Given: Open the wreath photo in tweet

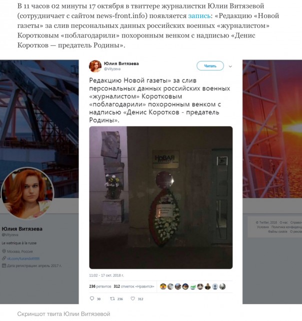Looking at the screenshot, I should [161, 198].
